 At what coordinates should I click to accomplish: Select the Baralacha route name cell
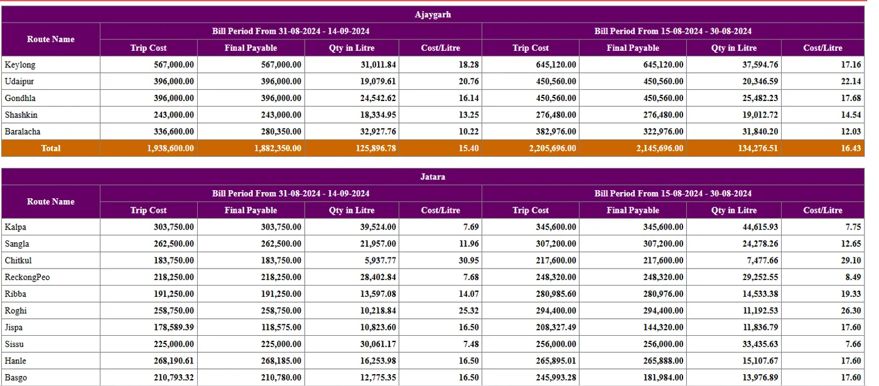pos(51,132)
